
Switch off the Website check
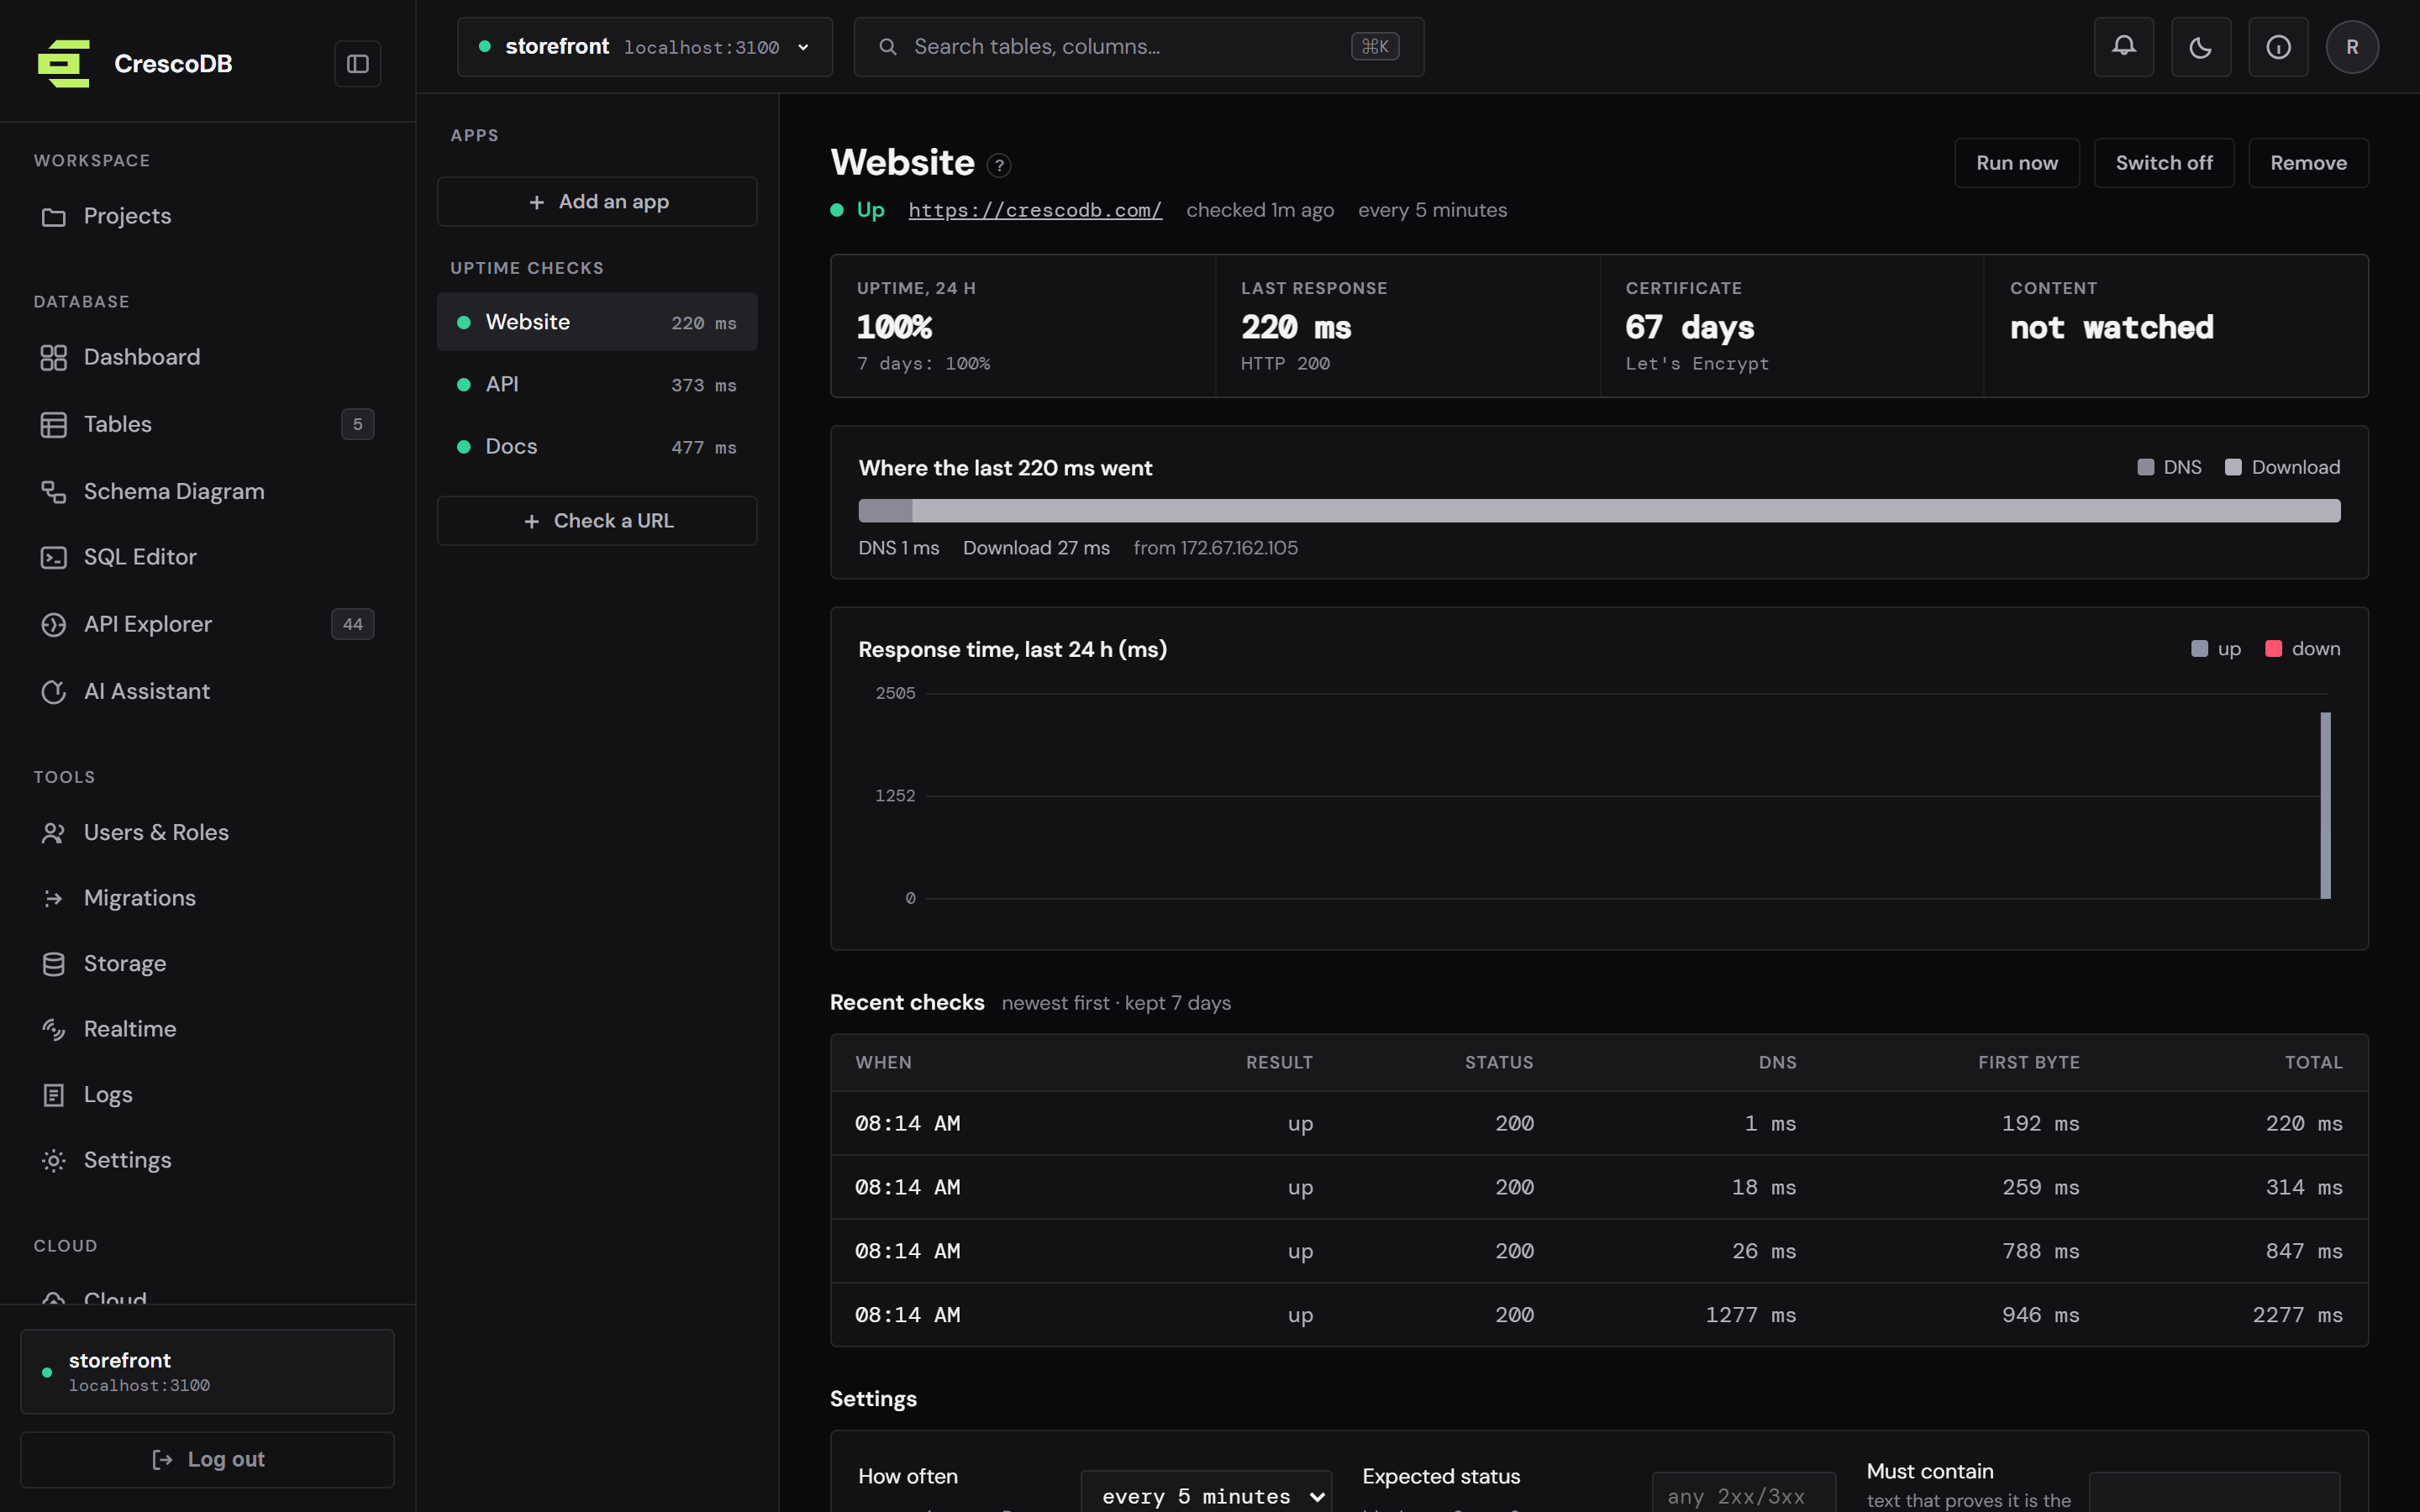[2163, 163]
